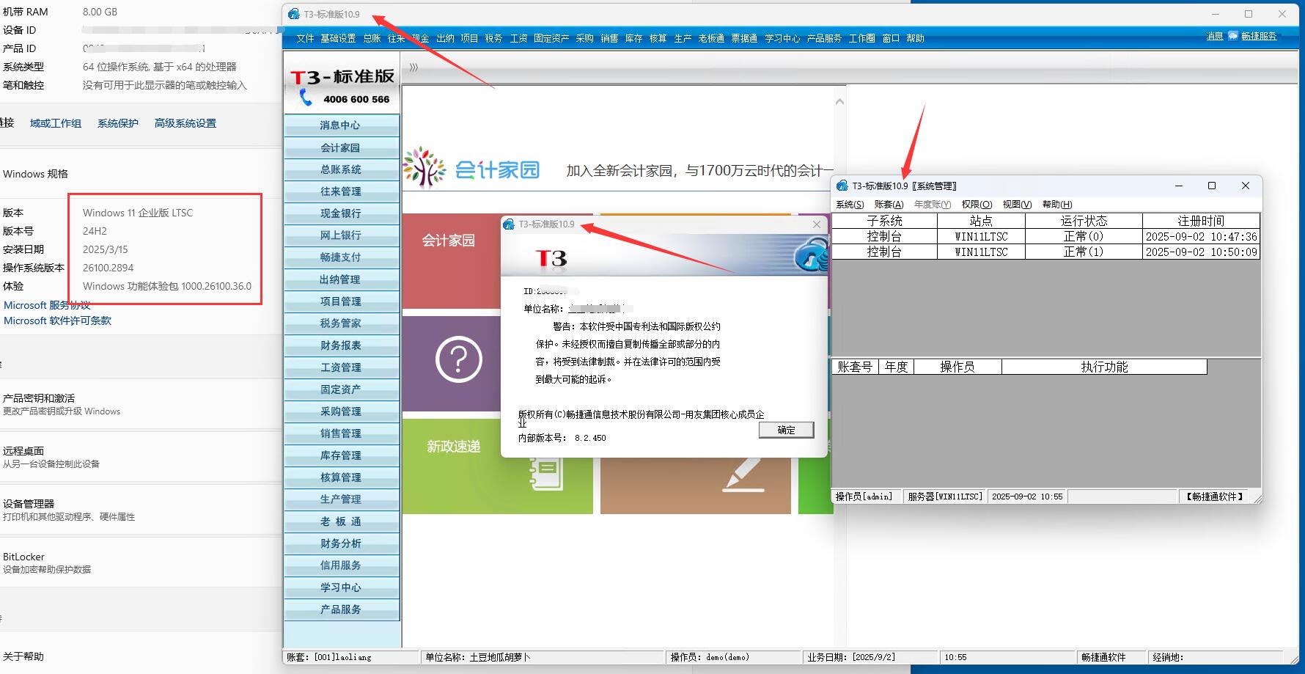Click the question mark help tile icon
The width and height of the screenshot is (1305, 674).
coord(459,359)
